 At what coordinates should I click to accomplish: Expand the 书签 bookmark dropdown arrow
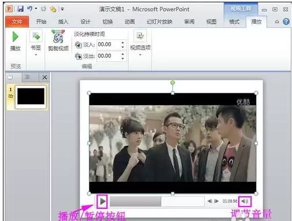coord(36,55)
